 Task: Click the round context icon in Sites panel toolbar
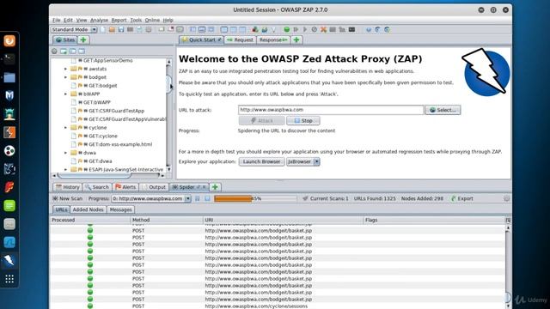pyautogui.click(x=54, y=51)
